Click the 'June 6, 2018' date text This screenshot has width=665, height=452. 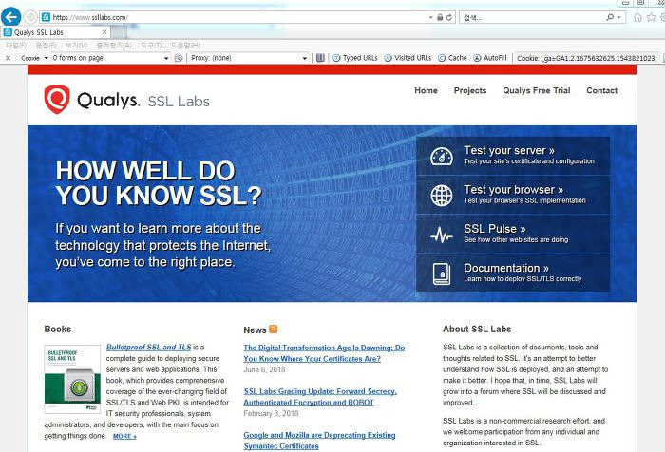(x=264, y=369)
